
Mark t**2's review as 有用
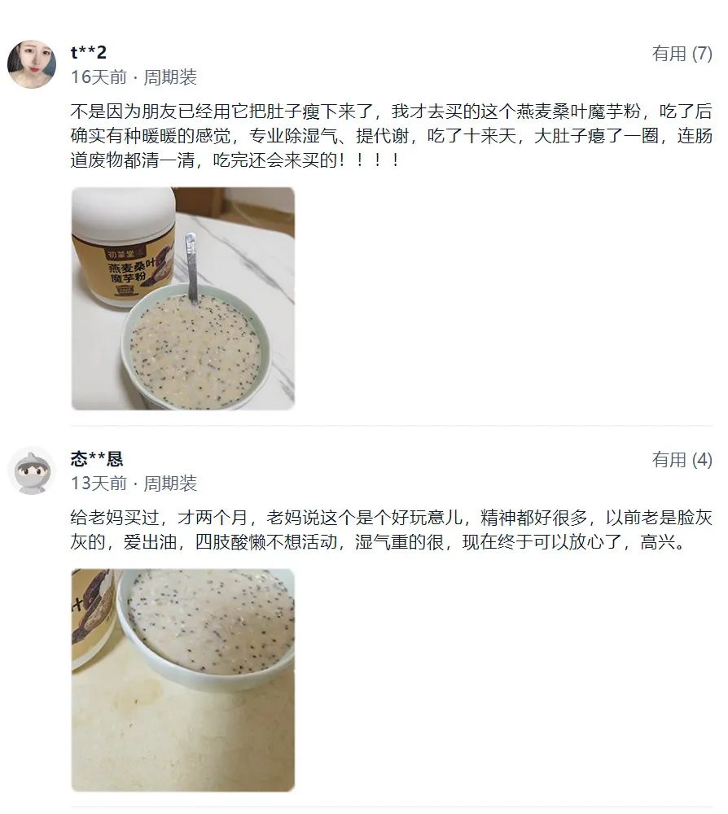tap(682, 53)
